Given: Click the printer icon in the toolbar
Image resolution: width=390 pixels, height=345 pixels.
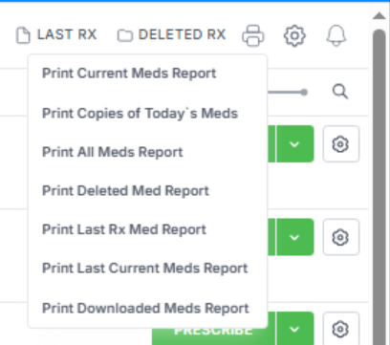Looking at the screenshot, I should [x=253, y=35].
